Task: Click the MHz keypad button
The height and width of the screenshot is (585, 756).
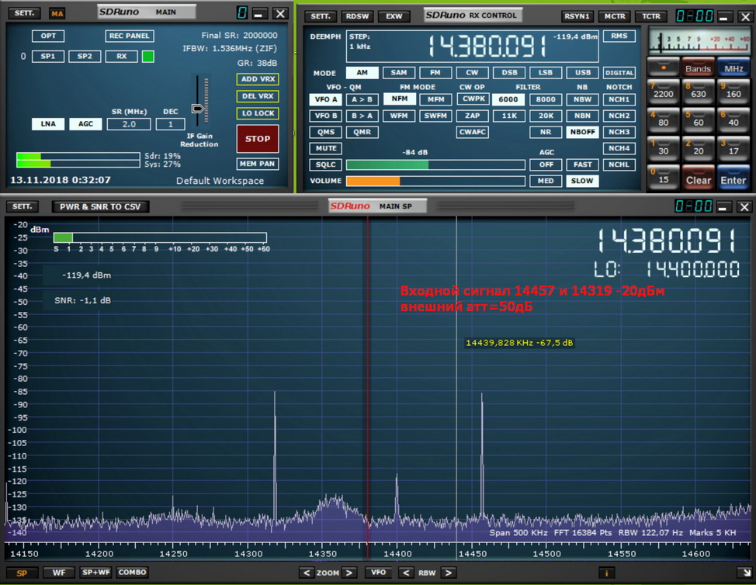Action: click(733, 68)
